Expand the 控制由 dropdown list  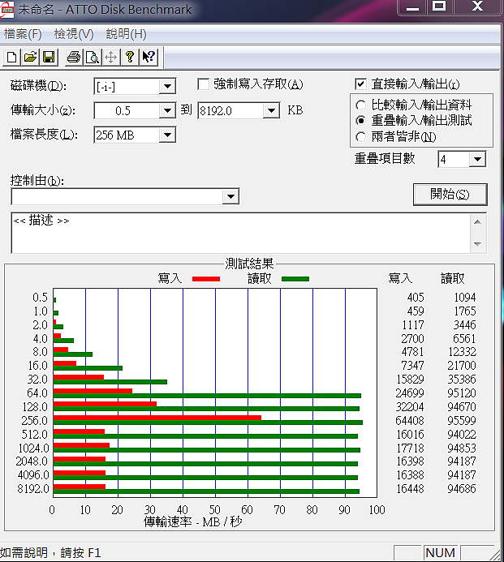coord(230,196)
